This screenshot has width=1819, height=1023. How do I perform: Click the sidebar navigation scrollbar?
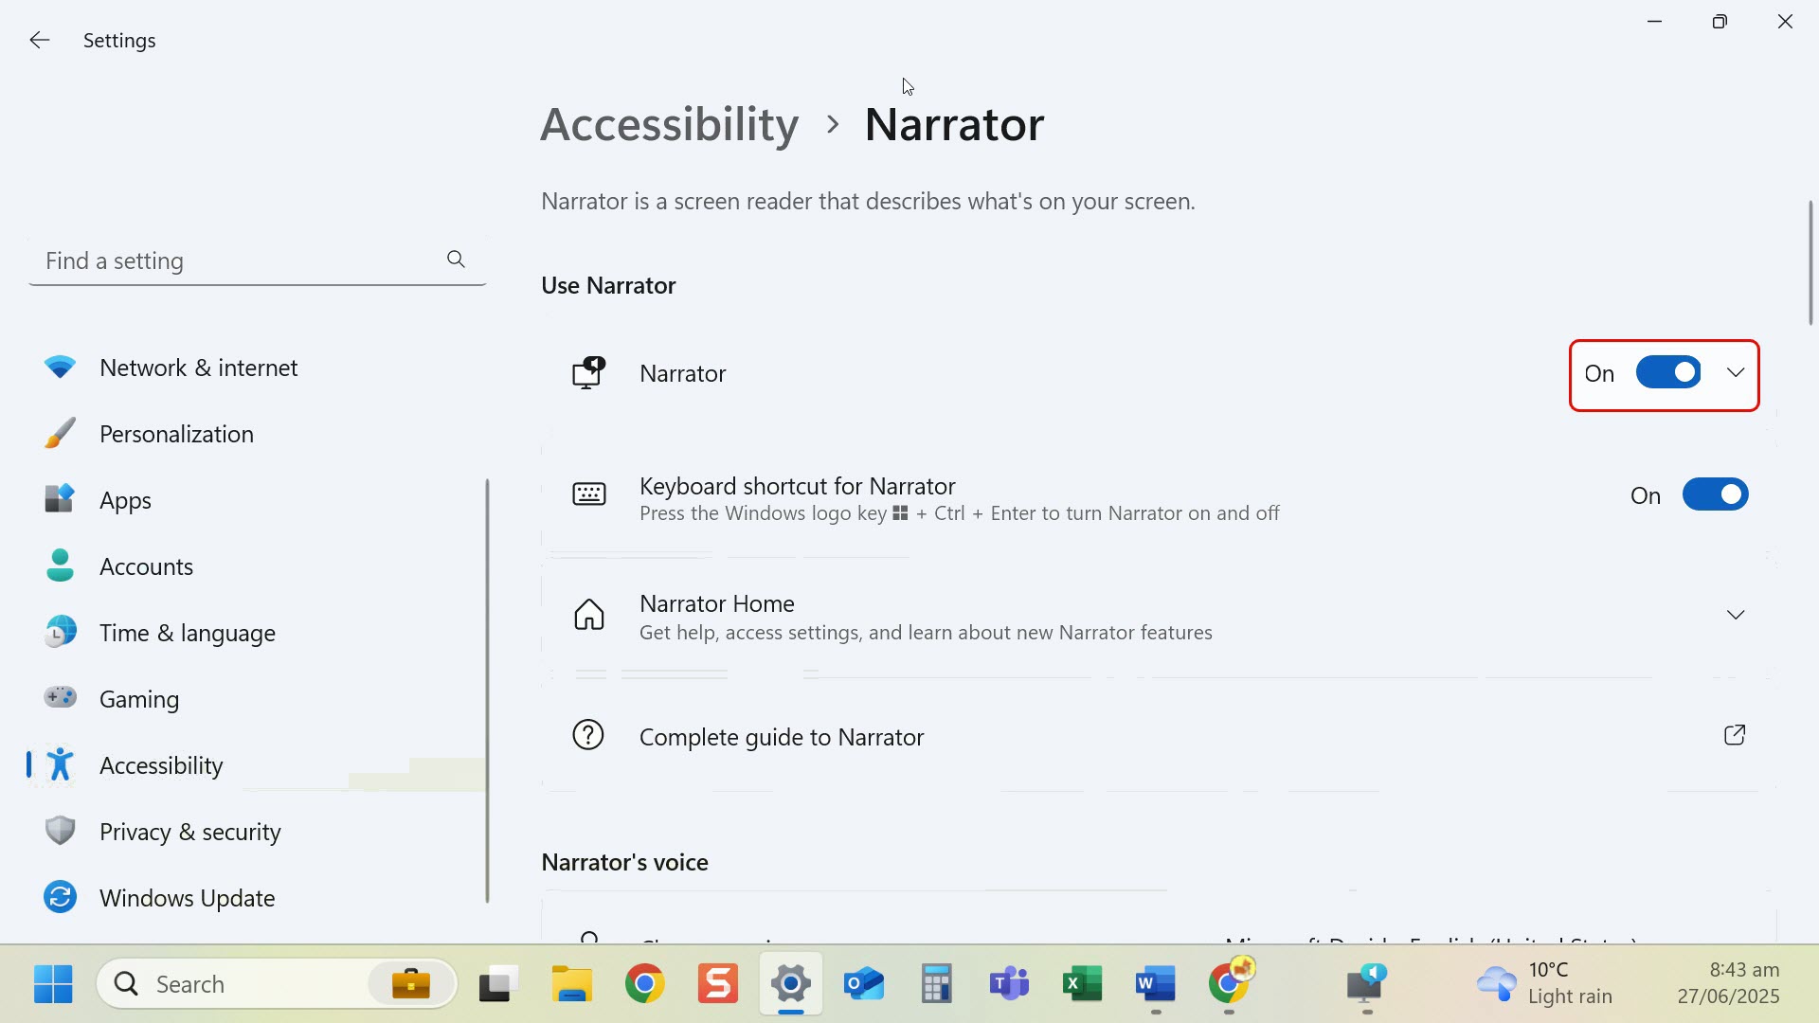(x=488, y=691)
